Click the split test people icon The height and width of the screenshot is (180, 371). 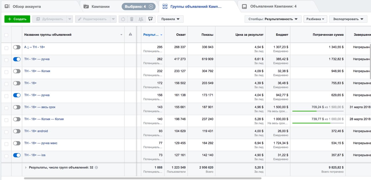141,19
